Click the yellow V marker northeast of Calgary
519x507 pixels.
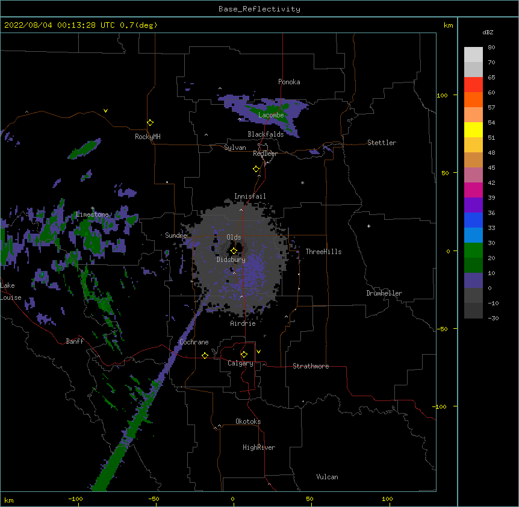pyautogui.click(x=258, y=352)
